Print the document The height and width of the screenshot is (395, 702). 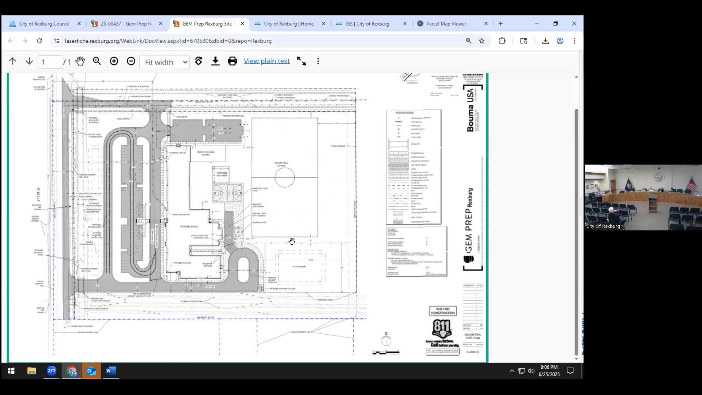[232, 61]
